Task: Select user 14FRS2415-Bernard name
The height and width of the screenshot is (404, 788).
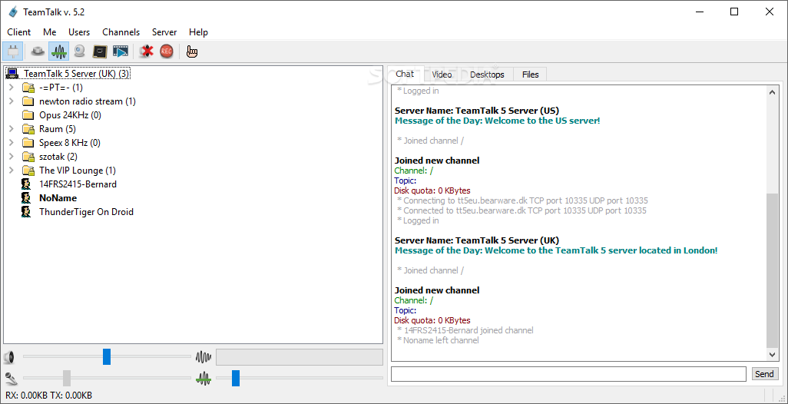Action: pyautogui.click(x=78, y=184)
